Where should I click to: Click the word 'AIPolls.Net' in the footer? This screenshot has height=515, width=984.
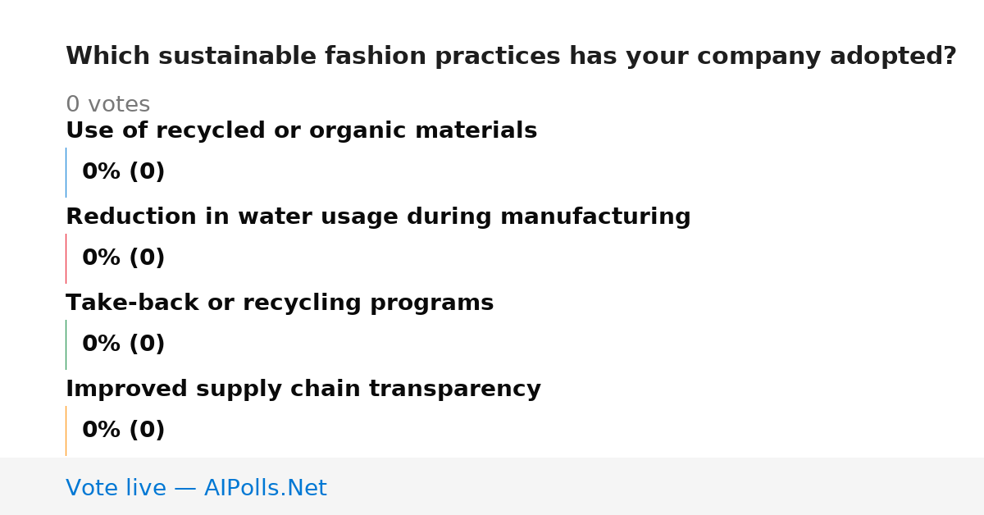(x=265, y=488)
